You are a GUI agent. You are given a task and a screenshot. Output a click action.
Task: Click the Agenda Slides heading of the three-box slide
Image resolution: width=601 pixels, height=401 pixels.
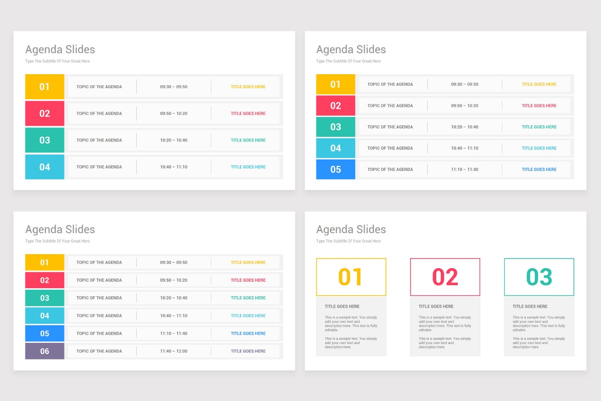[x=351, y=230]
